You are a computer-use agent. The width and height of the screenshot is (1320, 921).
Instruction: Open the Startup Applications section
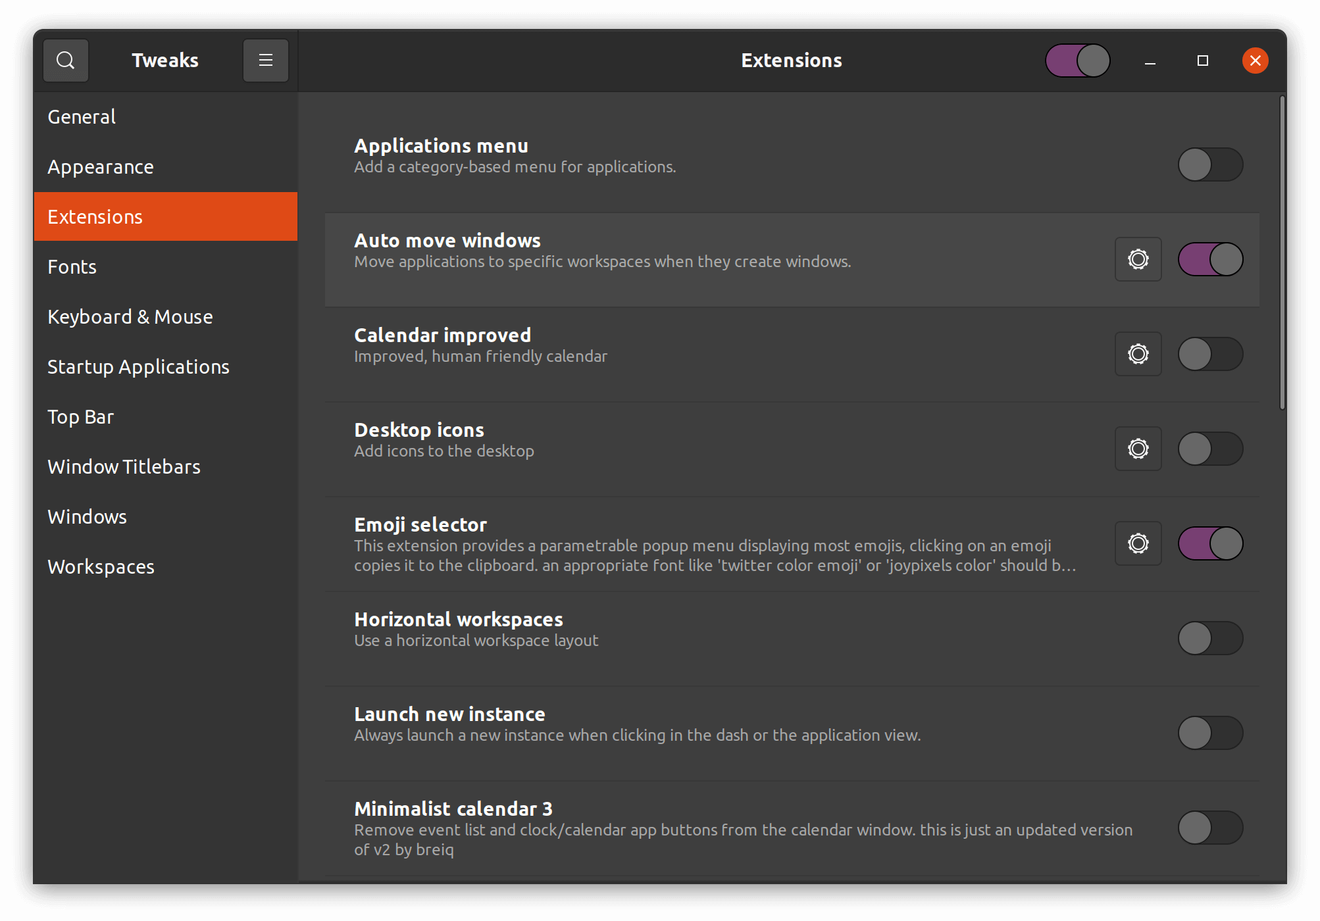click(138, 367)
